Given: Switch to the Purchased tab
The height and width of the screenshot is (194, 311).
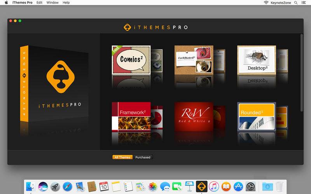Looking at the screenshot, I should 143,157.
